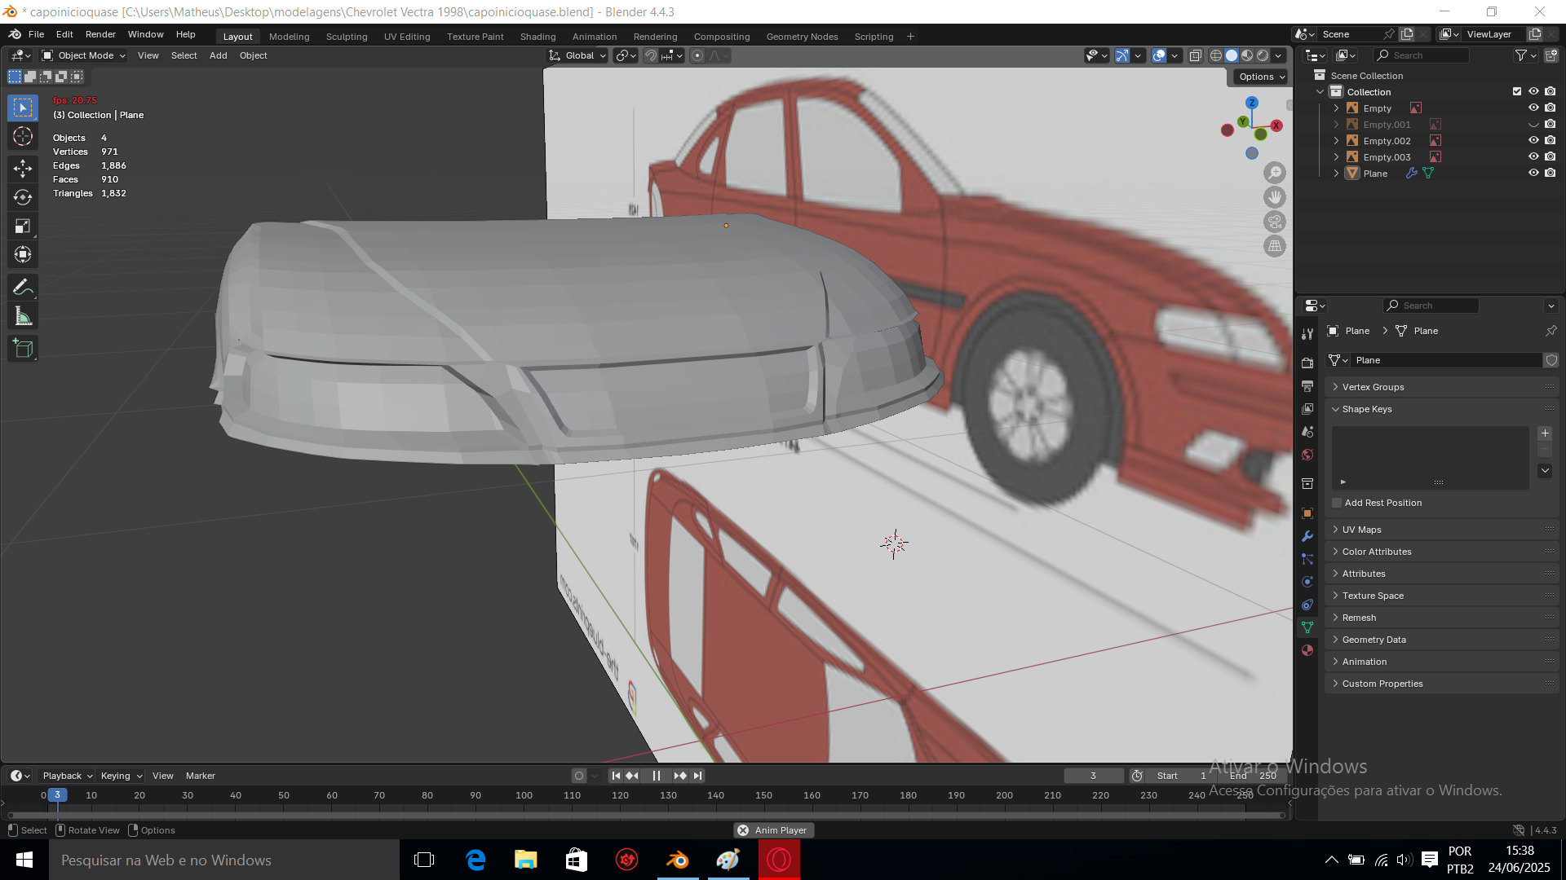Hide the Plane object in outliner

tap(1533, 173)
